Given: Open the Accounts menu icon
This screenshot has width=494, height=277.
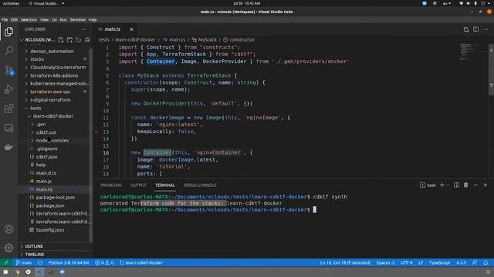Looking at the screenshot, I should click(8, 229).
